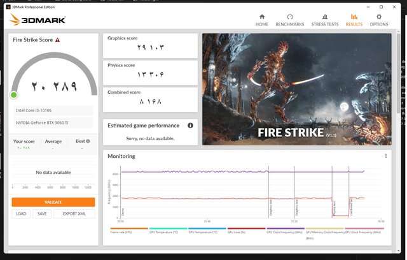Screen dimensions: 407x260
Task: Minimize the 3DMark window
Action: coord(368,7)
